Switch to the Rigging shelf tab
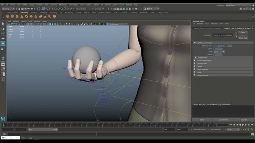 [x=34, y=12]
